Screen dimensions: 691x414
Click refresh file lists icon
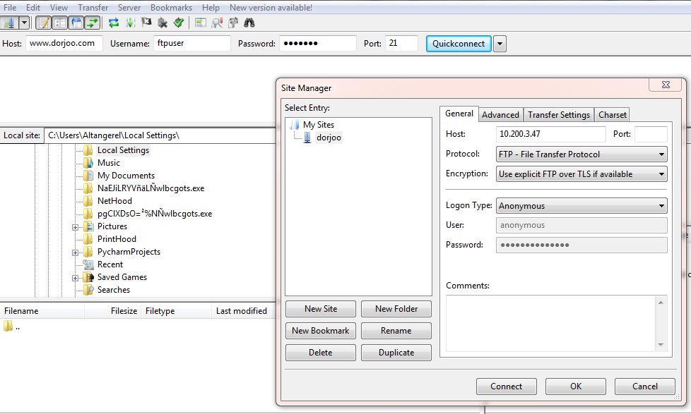tap(113, 23)
